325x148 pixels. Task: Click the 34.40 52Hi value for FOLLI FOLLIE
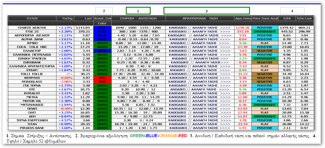coord(287,74)
